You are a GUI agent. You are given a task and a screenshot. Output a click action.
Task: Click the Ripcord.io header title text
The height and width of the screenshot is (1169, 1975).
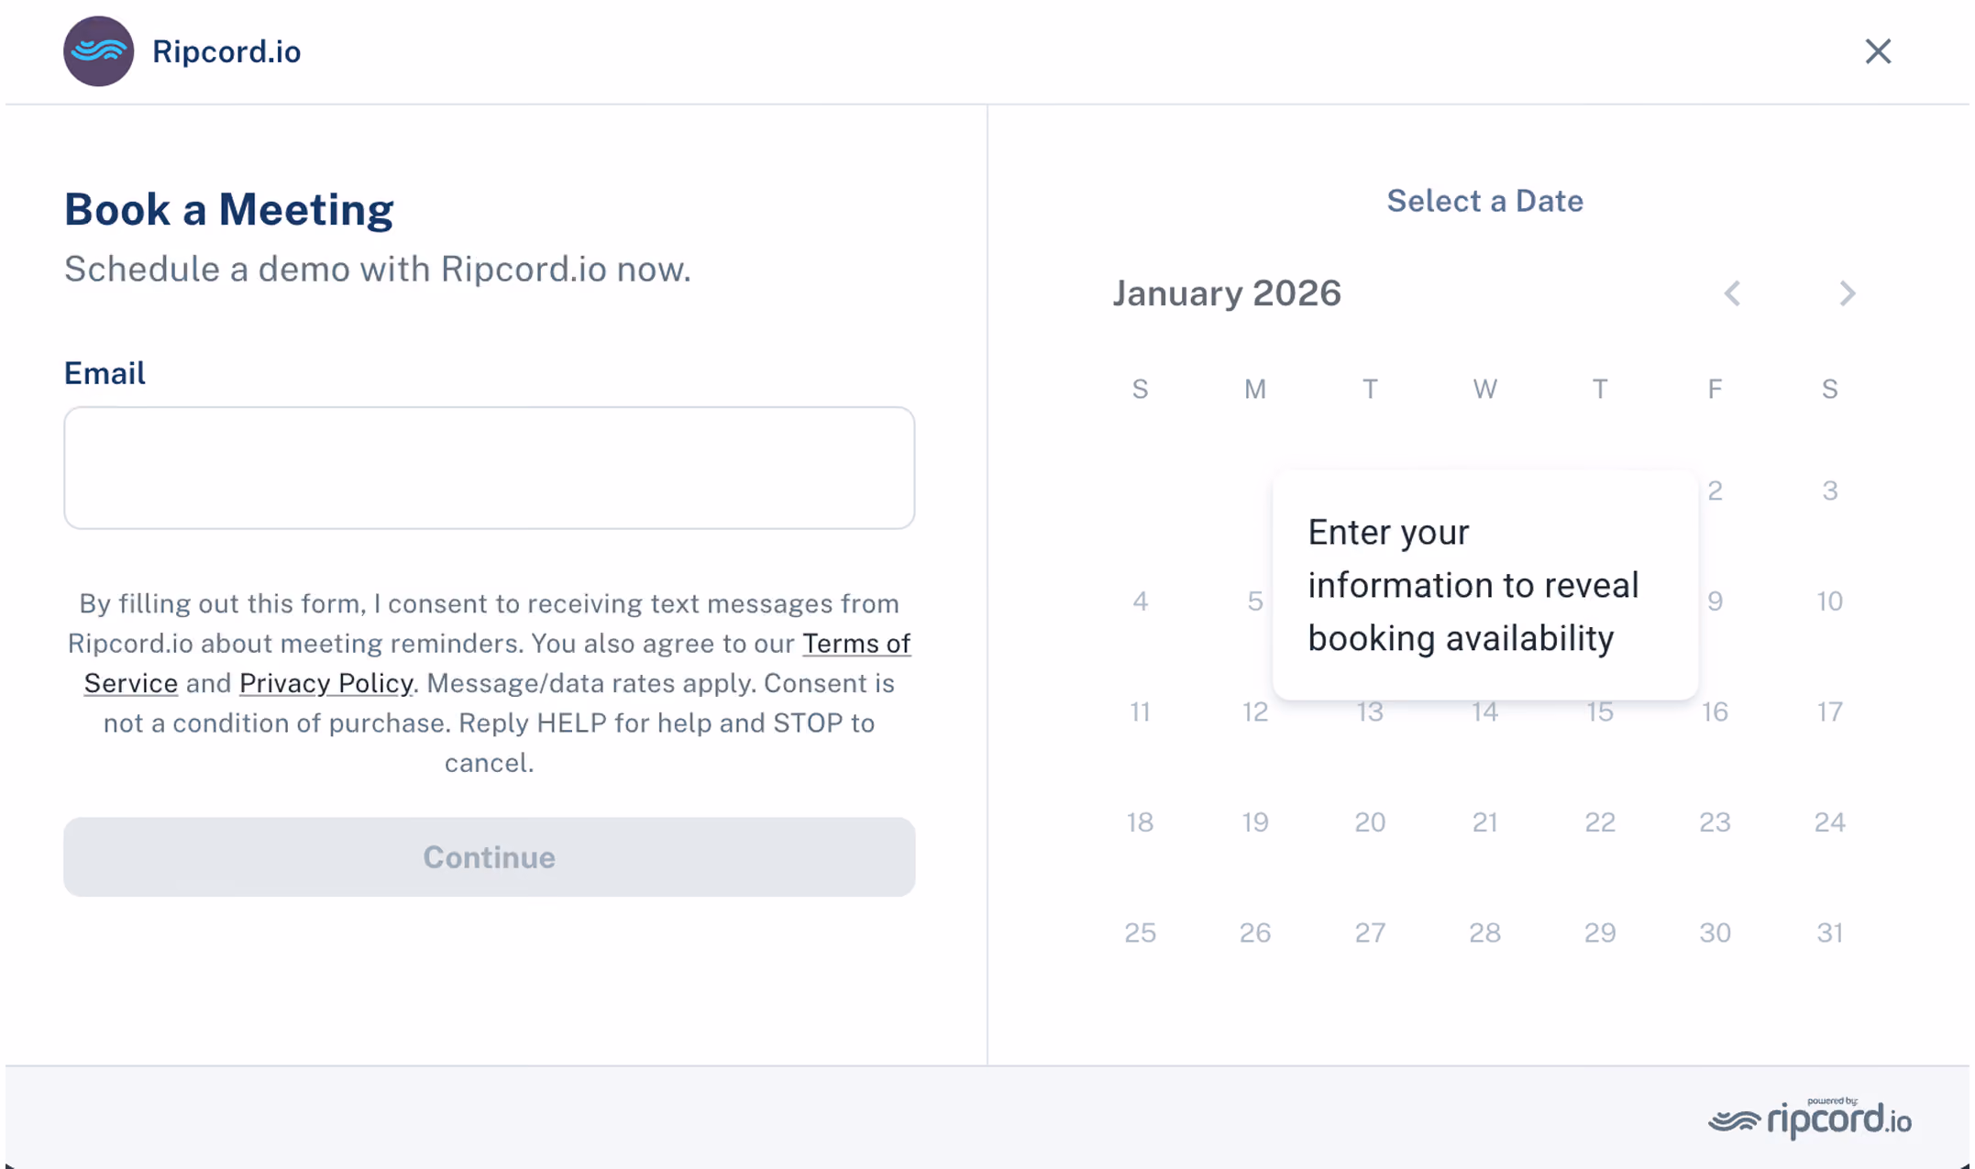click(x=226, y=51)
